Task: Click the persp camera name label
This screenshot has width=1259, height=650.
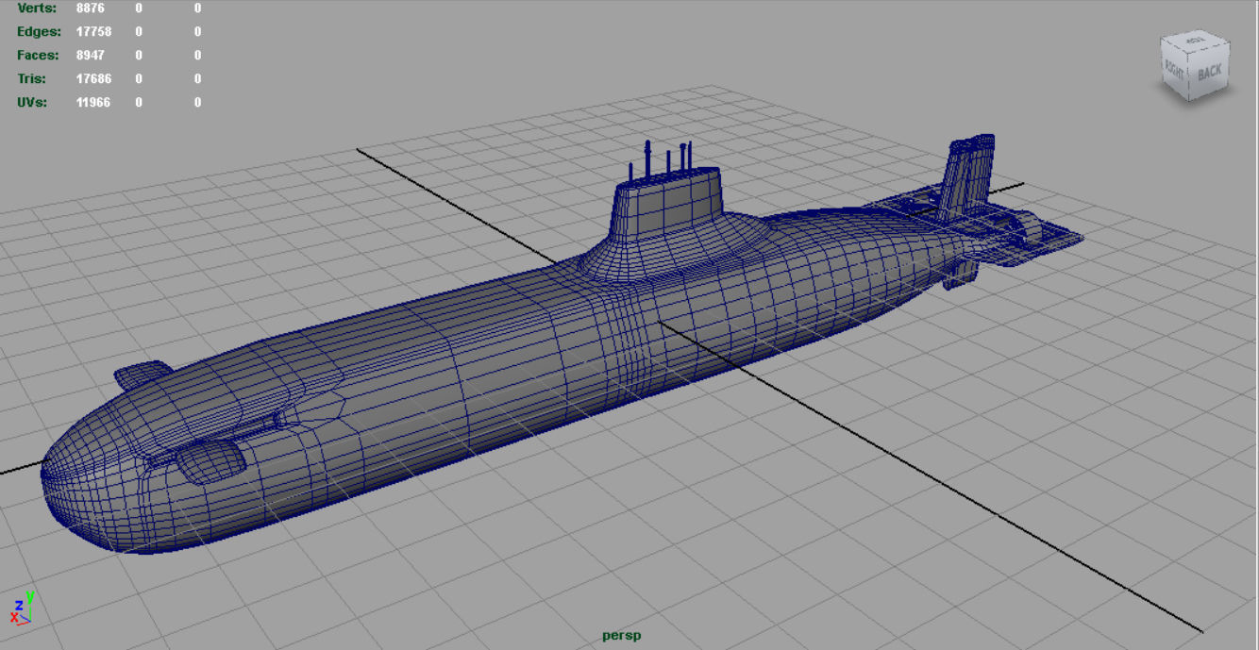Action: point(621,636)
